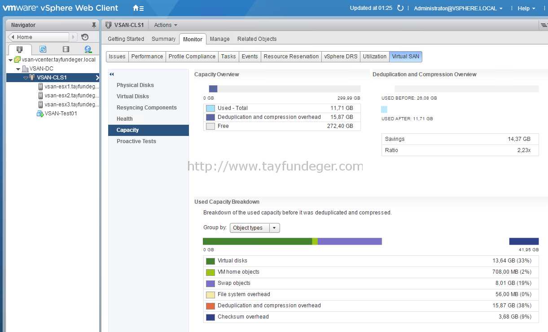The width and height of the screenshot is (548, 332).
Task: Open the vSphere DRS sub-tab
Action: tap(341, 57)
